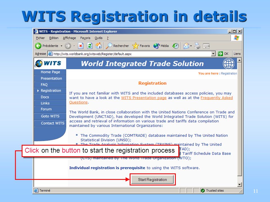Expand the address bar dropdown list
This screenshot has height=202, width=270.
point(213,54)
